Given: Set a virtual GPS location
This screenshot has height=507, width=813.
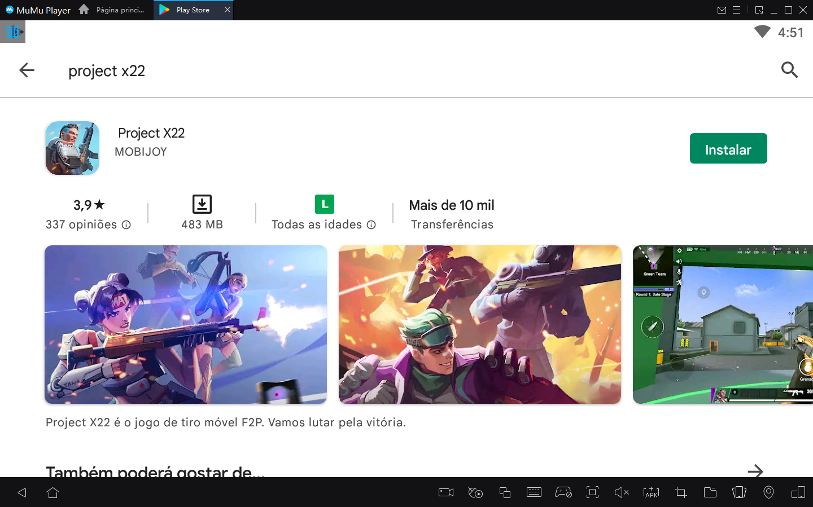Looking at the screenshot, I should click(768, 492).
